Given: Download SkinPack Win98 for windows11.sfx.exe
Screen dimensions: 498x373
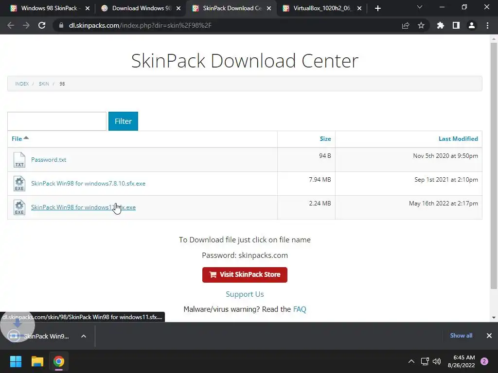Looking at the screenshot, I should [83, 207].
